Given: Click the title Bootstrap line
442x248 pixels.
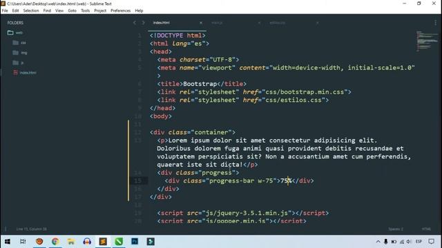Looking at the screenshot, I should (x=202, y=84).
